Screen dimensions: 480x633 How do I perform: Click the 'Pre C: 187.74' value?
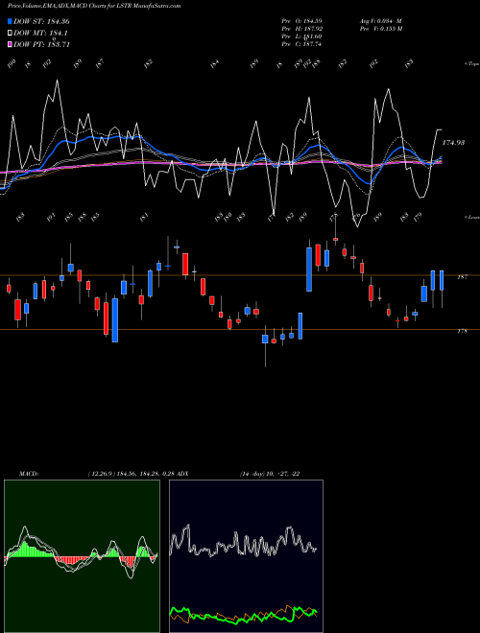[301, 44]
